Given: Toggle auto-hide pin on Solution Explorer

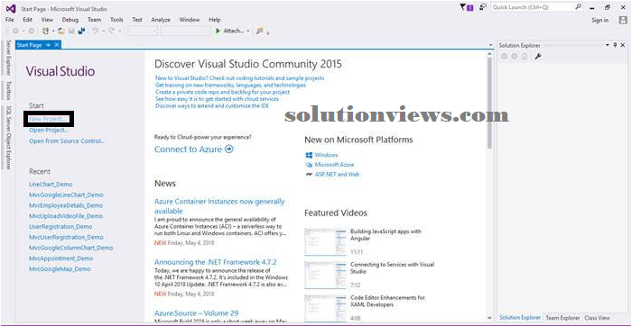Looking at the screenshot, I should (x=616, y=45).
